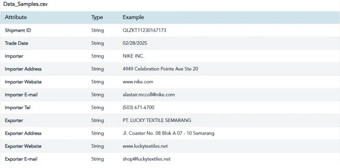Click String type in Importer Website row
Viewport: 340px width, 168px height.
[x=97, y=82]
